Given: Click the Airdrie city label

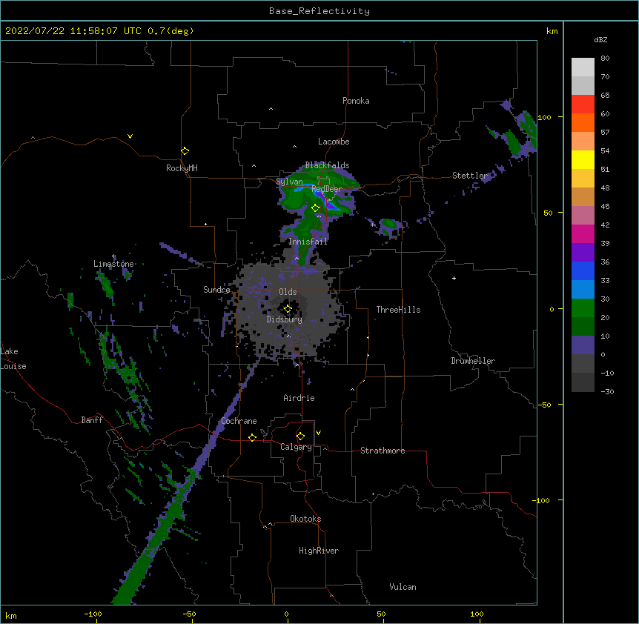Looking at the screenshot, I should tap(299, 398).
